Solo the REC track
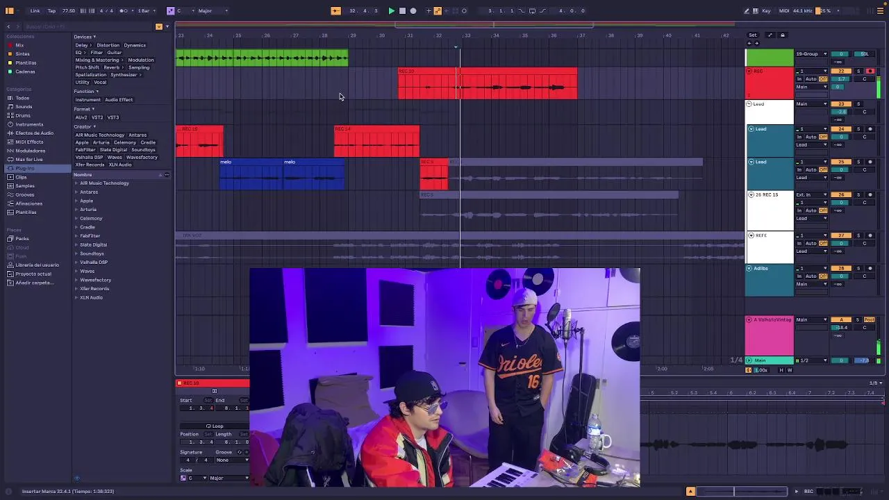Screen dimensions: 889x500 [858, 71]
